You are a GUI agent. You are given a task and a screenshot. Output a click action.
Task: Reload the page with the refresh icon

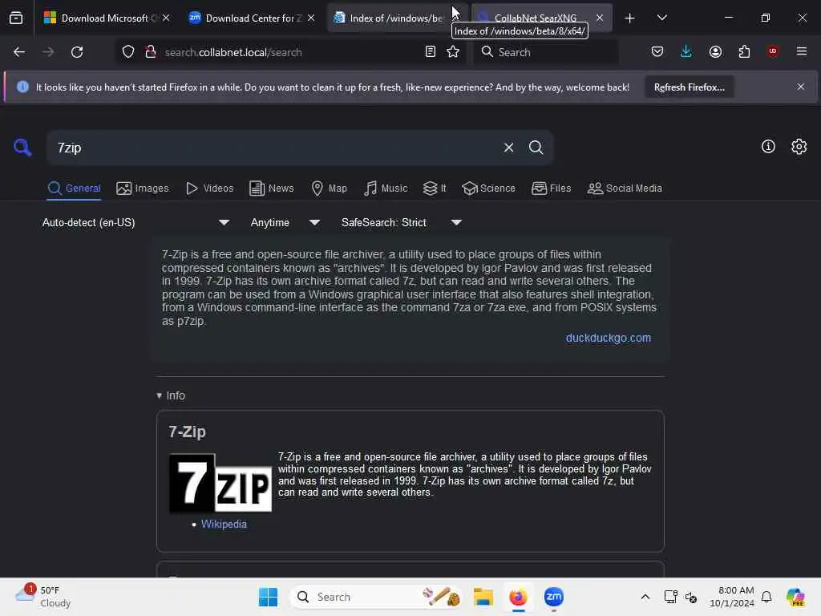click(77, 52)
